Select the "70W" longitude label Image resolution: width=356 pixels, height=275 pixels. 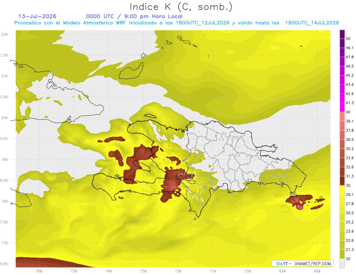248,271
